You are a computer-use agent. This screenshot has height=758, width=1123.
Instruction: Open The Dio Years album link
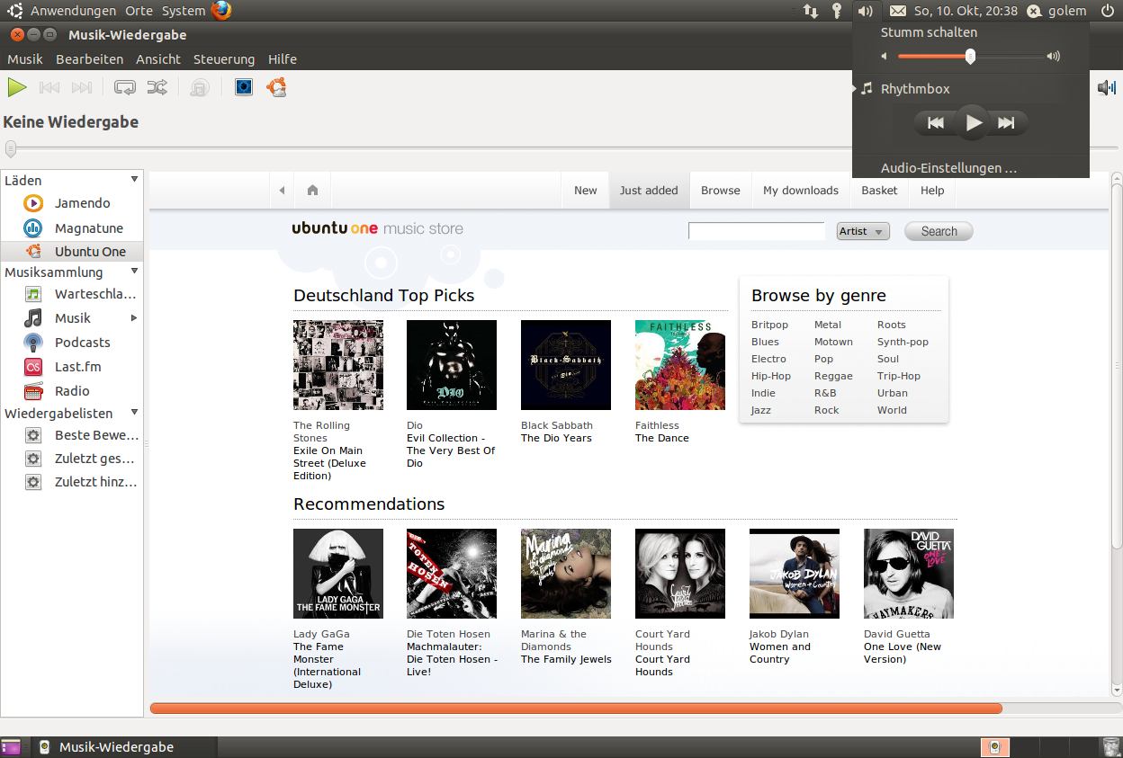tap(556, 438)
